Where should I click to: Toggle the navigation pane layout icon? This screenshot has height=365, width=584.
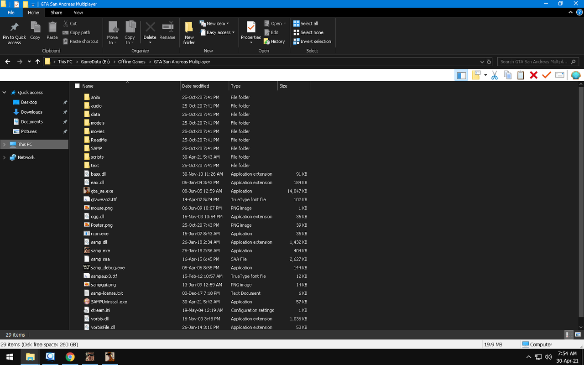point(461,75)
